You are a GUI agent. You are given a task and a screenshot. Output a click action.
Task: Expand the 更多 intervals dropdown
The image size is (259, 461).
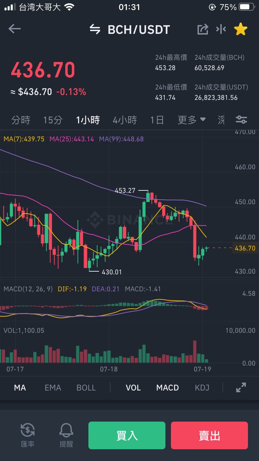(192, 120)
